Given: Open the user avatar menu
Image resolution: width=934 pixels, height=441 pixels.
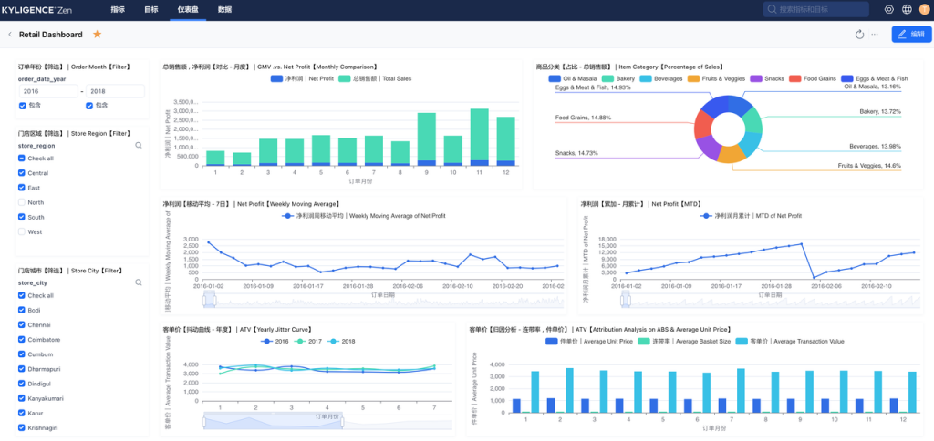Looking at the screenshot, I should (x=924, y=9).
